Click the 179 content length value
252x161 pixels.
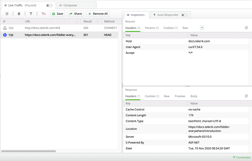pyautogui.click(x=191, y=115)
